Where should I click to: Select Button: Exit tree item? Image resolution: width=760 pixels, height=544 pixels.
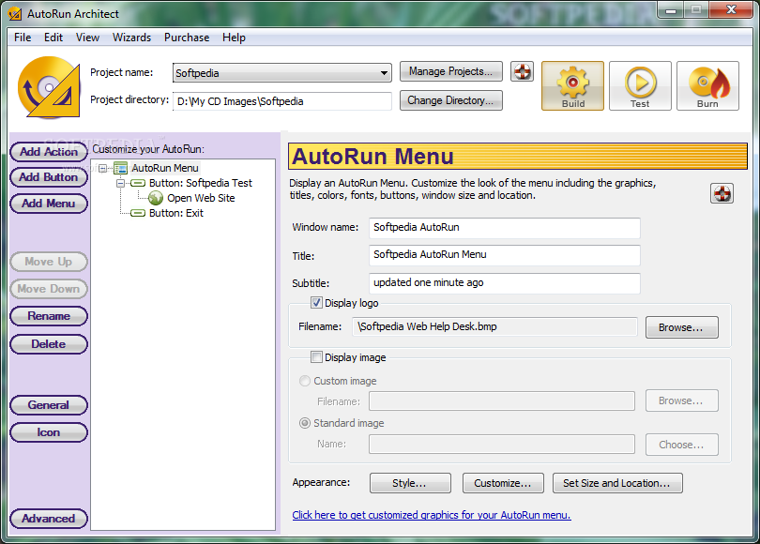click(x=176, y=213)
